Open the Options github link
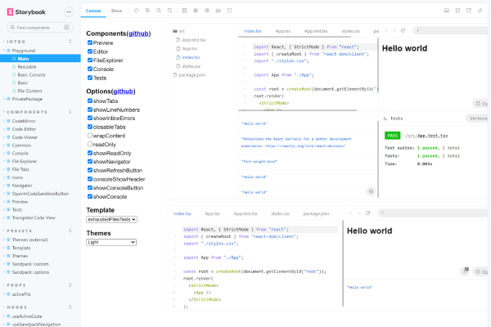The width and height of the screenshot is (491, 327). pyautogui.click(x=123, y=92)
